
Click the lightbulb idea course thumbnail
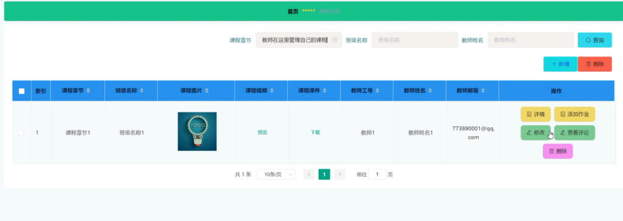(197, 131)
